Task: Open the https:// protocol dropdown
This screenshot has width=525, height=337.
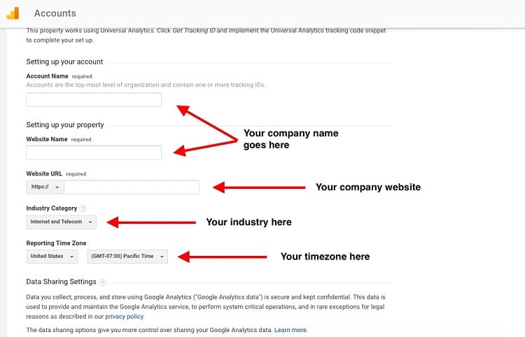Action: 45,187
